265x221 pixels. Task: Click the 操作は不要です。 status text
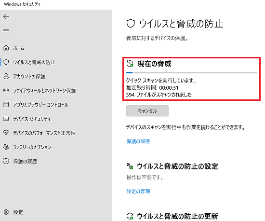click(145, 178)
